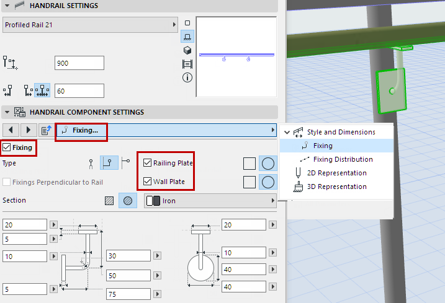The height and width of the screenshot is (303, 445).
Task: Open arrow beside left field 10
Action: pos(53,257)
